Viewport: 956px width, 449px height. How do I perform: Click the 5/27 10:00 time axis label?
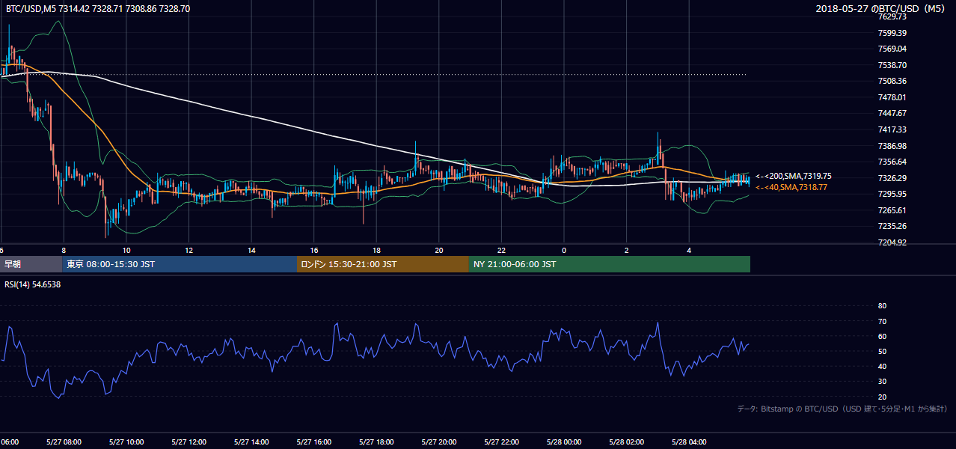(126, 442)
